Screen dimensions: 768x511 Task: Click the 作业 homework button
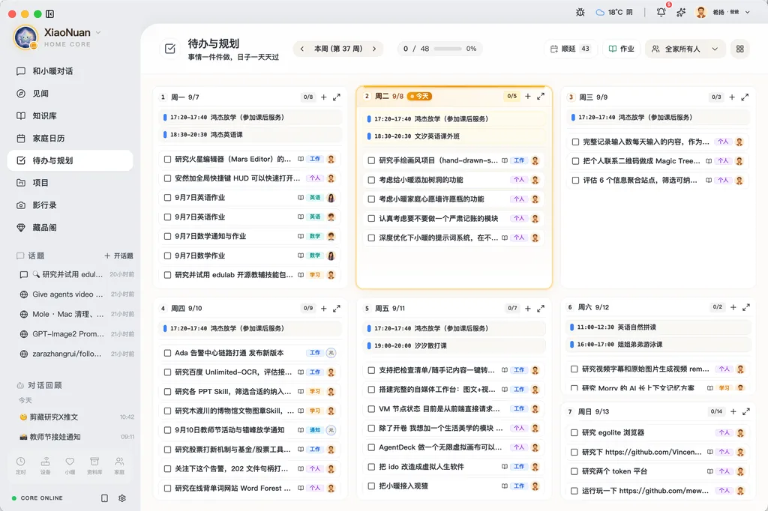621,49
